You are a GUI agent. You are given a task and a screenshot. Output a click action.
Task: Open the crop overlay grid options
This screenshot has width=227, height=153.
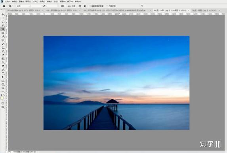pyautogui.click(x=80, y=6)
